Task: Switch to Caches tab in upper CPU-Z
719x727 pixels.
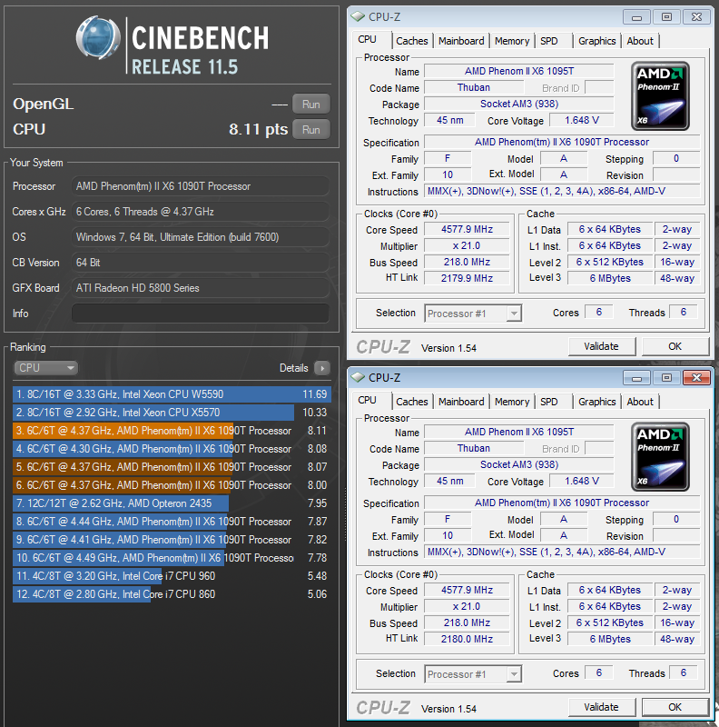Action: (x=412, y=41)
